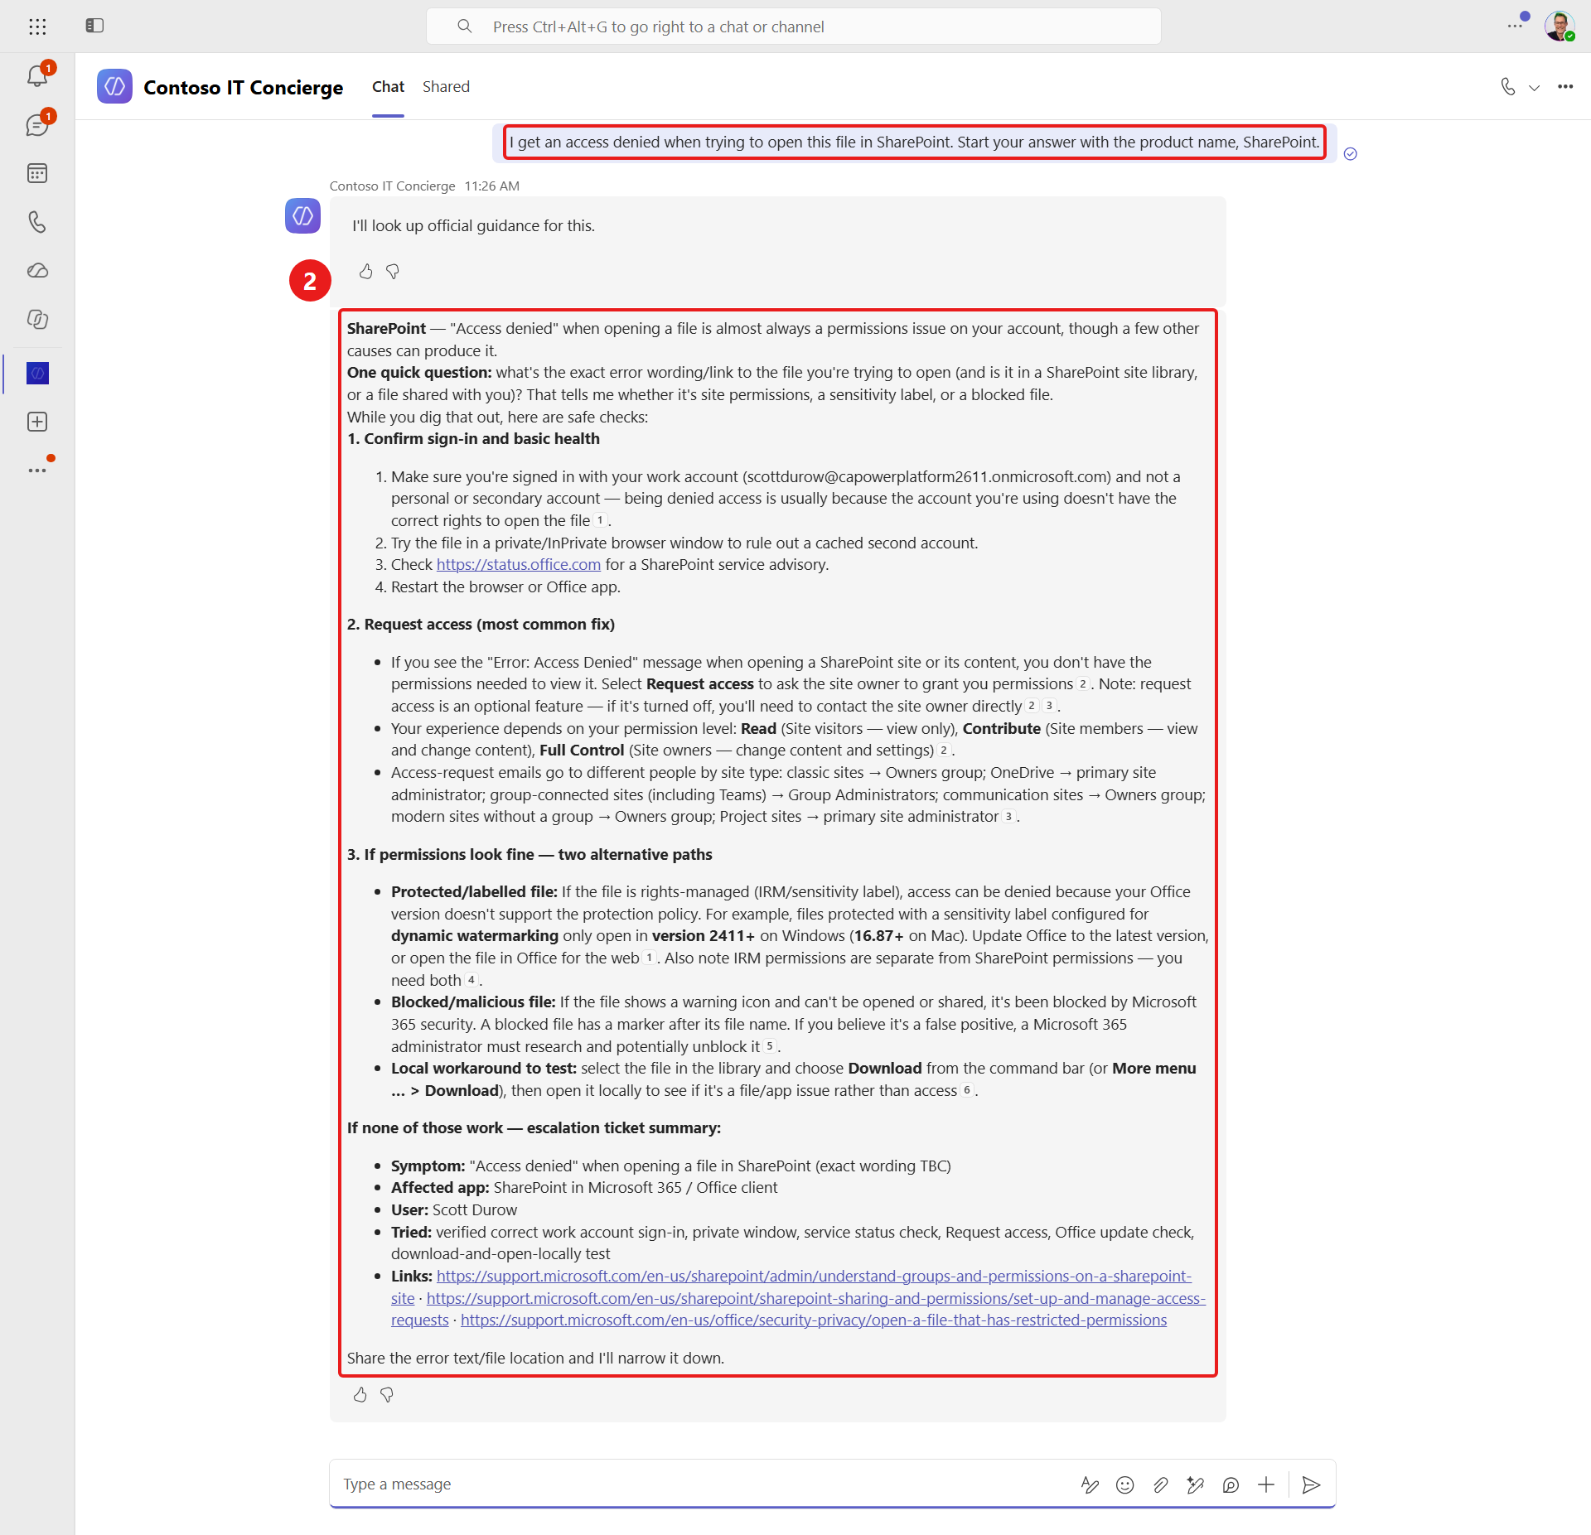Open settings and more ellipsis at top
Image resolution: width=1591 pixels, height=1535 pixels.
click(1515, 26)
